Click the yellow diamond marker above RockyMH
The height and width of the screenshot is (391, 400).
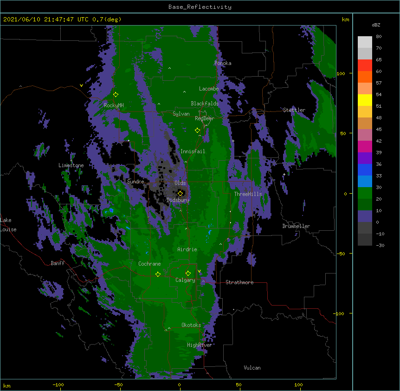[x=116, y=95]
